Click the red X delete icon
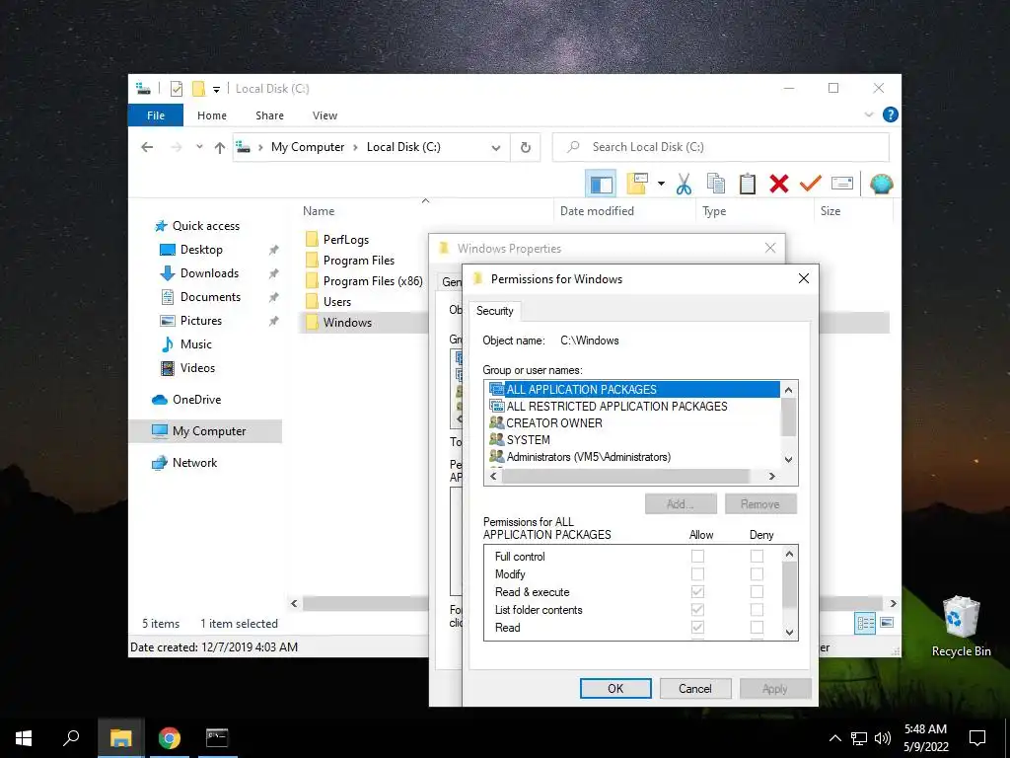The width and height of the screenshot is (1010, 758). coord(779,185)
